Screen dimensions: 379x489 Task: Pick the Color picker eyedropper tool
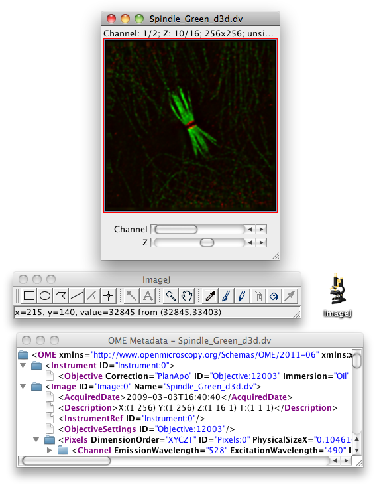[210, 295]
